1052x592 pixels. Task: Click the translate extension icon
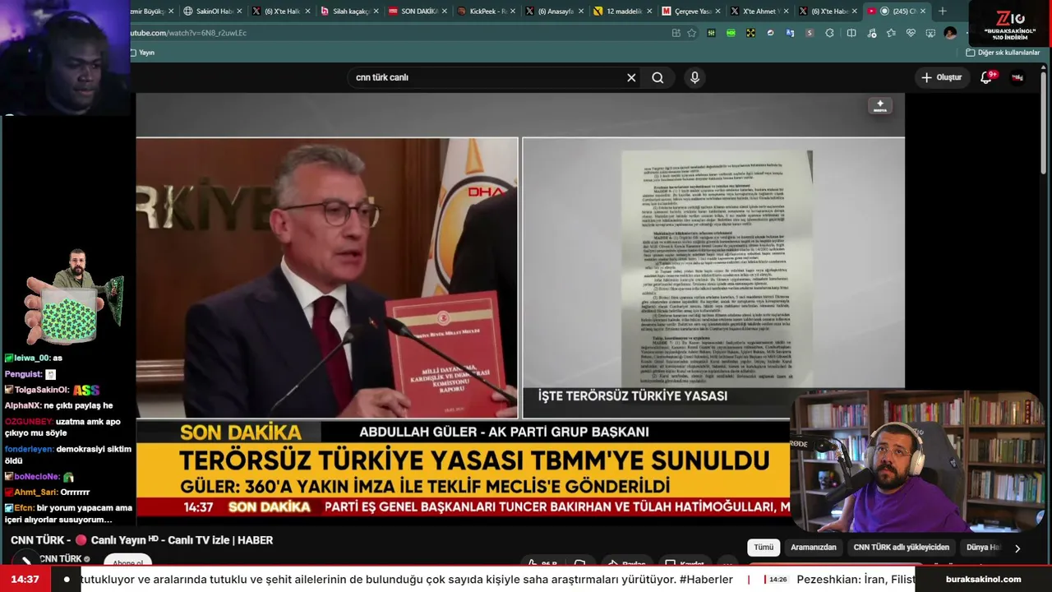point(790,33)
